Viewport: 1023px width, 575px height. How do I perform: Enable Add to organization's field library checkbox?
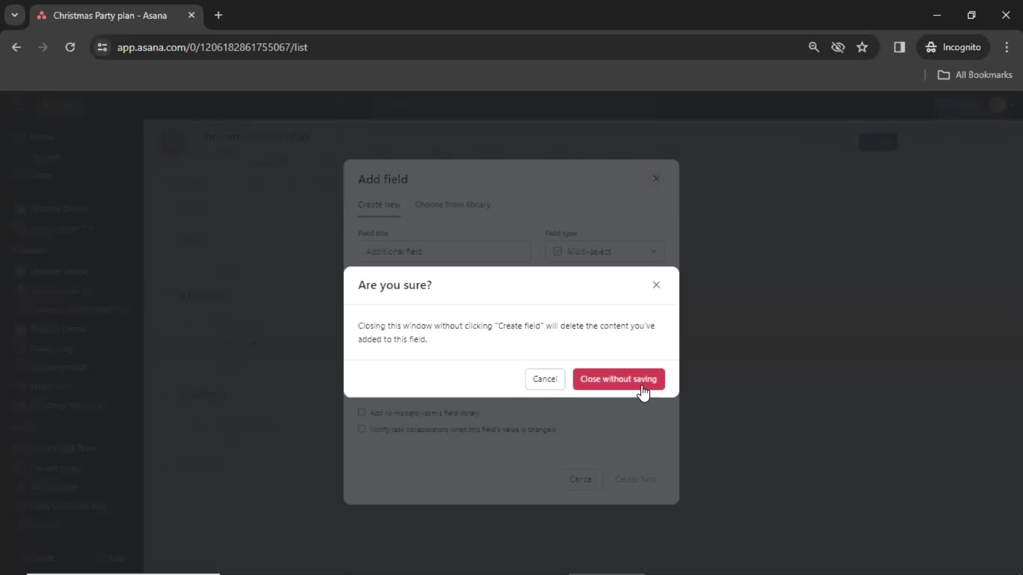coord(362,412)
